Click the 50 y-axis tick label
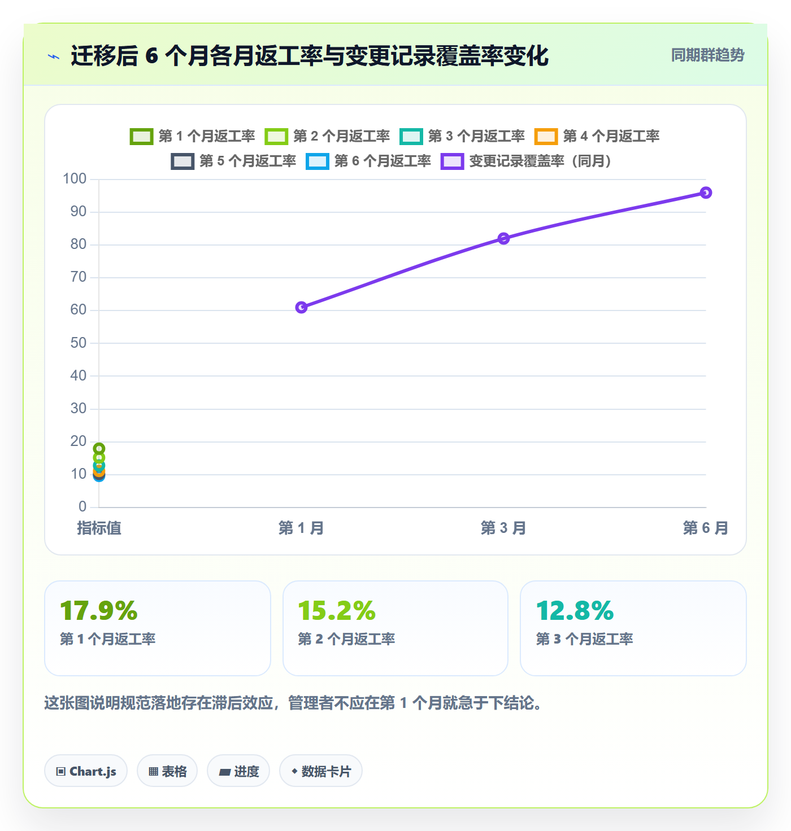The height and width of the screenshot is (831, 791). tap(79, 343)
